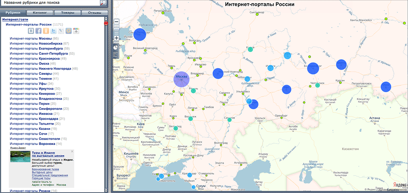The image size is (408, 193).
Task: Share via Mail.ru @ icon
Action: tap(69, 31)
